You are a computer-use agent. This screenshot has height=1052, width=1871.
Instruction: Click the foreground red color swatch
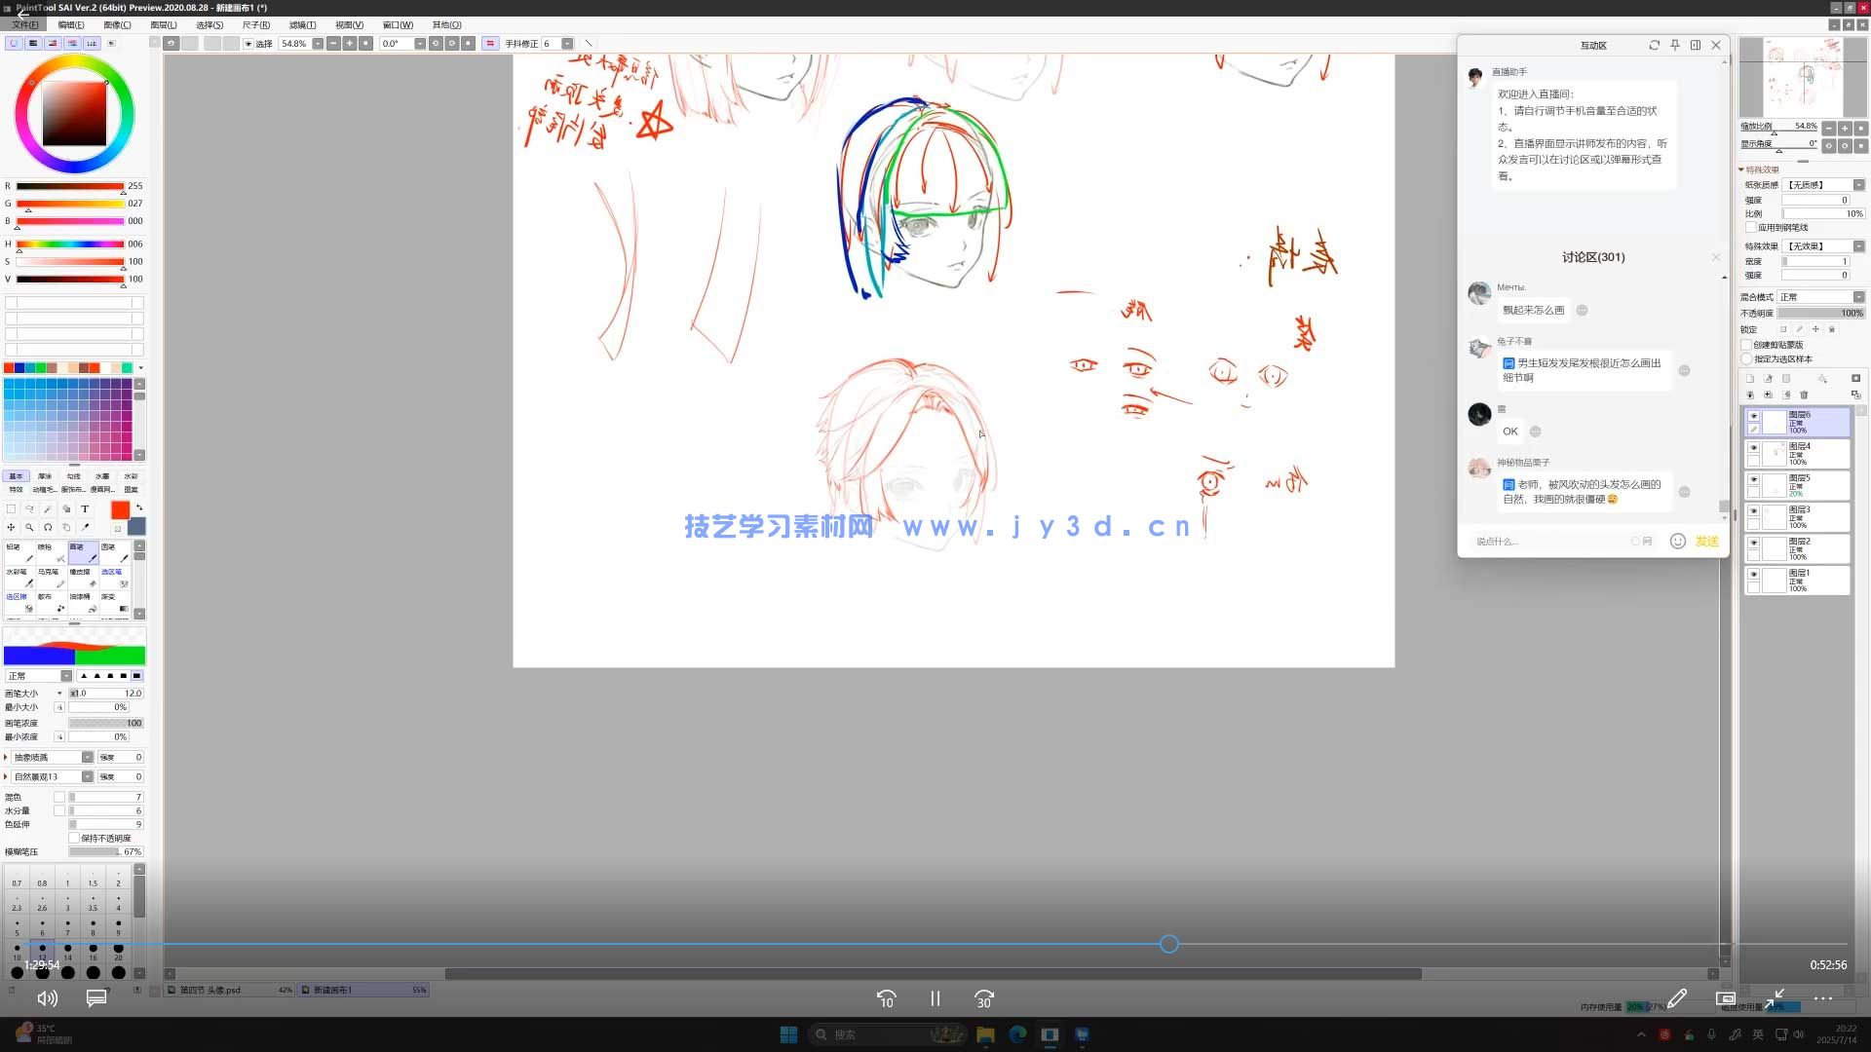pyautogui.click(x=120, y=510)
